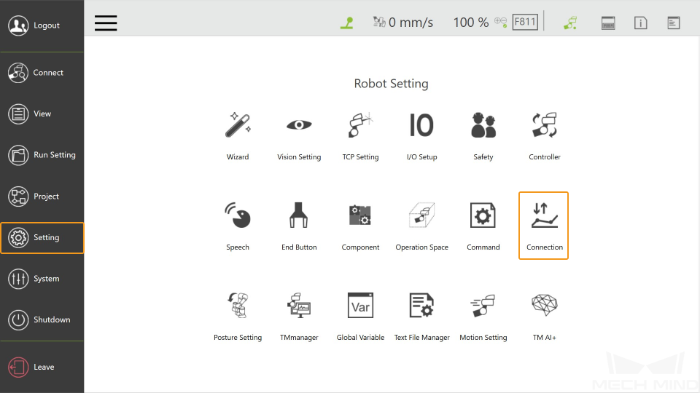The image size is (700, 393).
Task: Open Component settings
Action: [x=360, y=226]
